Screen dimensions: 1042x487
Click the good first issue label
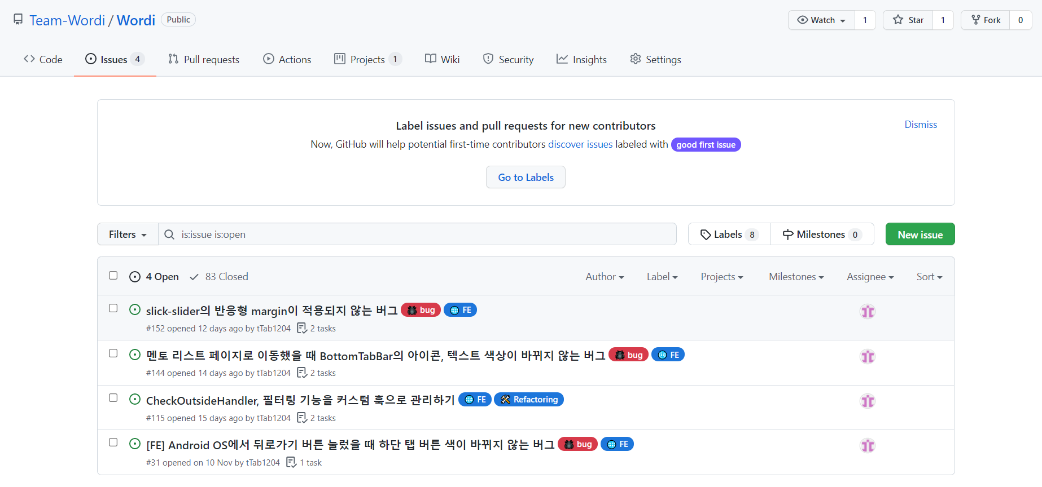[706, 145]
